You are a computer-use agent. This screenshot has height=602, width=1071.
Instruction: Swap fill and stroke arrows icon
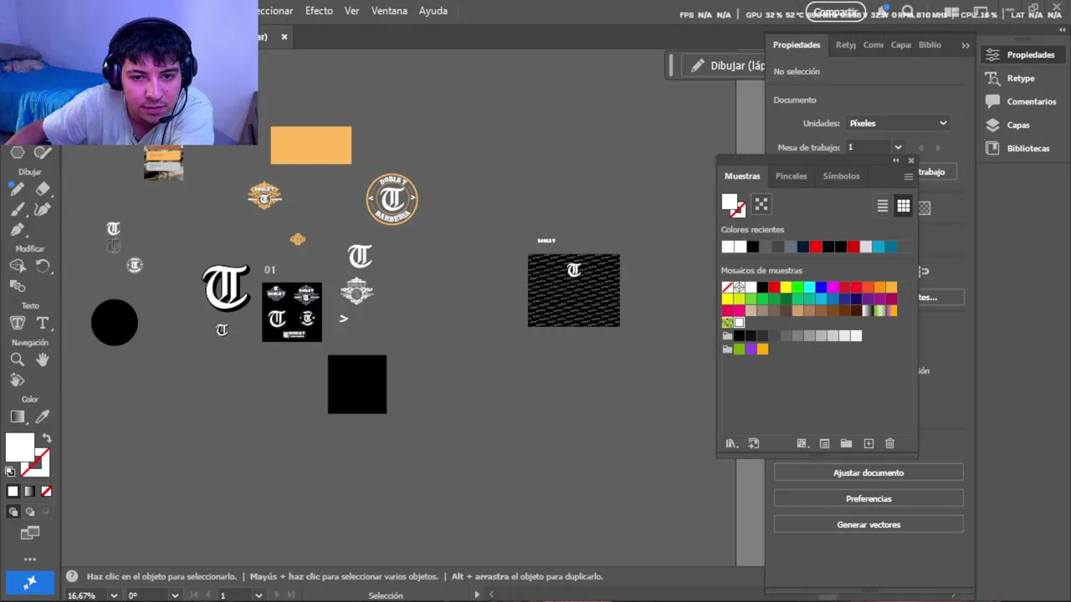[47, 438]
